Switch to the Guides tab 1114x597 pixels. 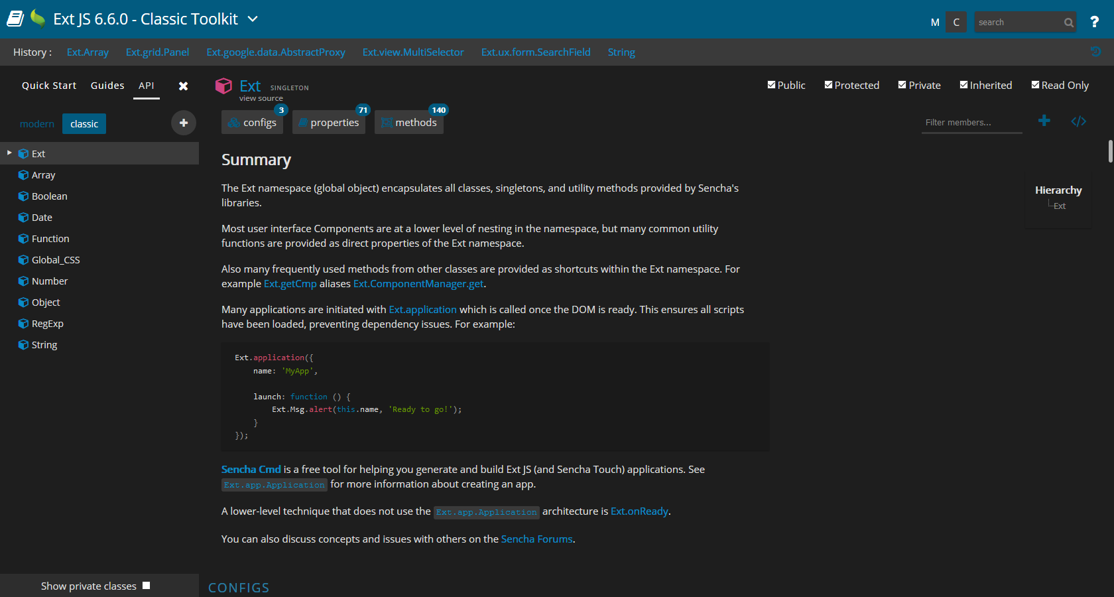107,85
